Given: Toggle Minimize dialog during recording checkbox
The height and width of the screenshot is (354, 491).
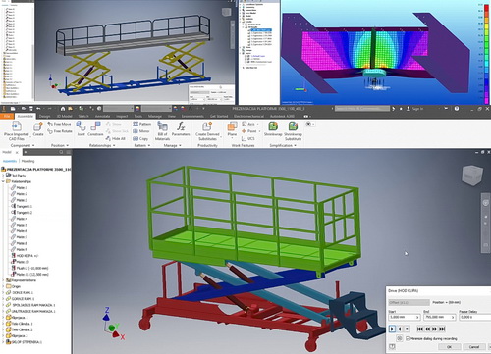Looking at the screenshot, I should (408, 338).
